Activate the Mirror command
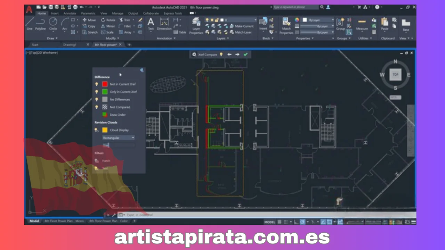445x250 pixels. pos(108,26)
